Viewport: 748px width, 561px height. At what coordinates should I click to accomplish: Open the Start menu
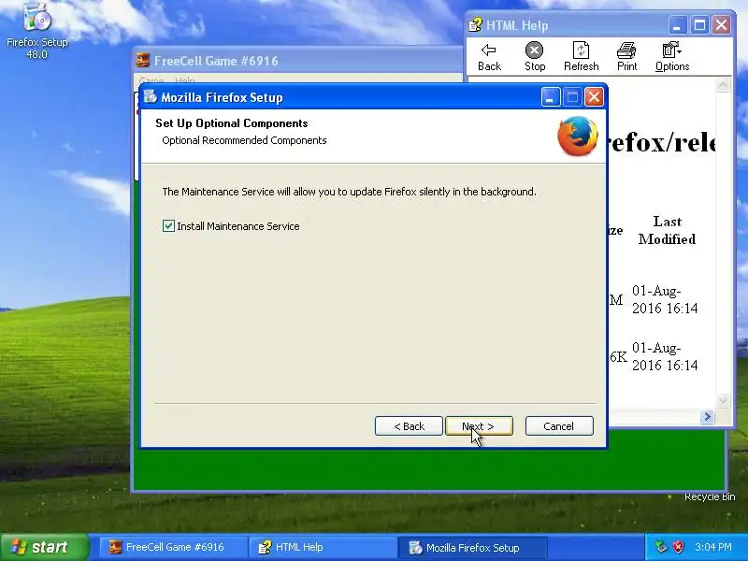click(45, 547)
